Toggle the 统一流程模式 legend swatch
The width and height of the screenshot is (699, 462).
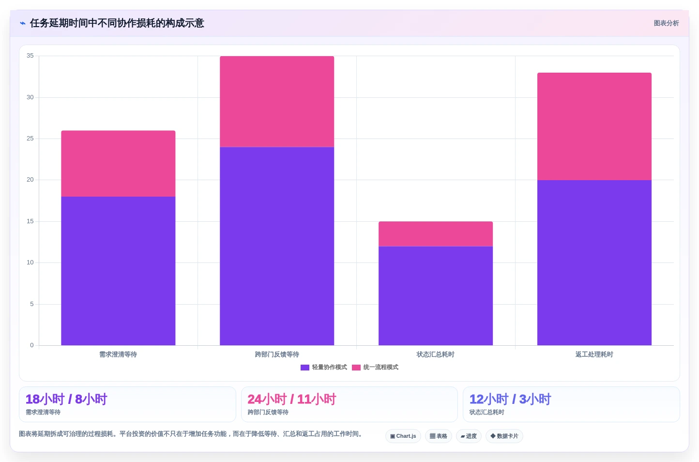(x=356, y=368)
